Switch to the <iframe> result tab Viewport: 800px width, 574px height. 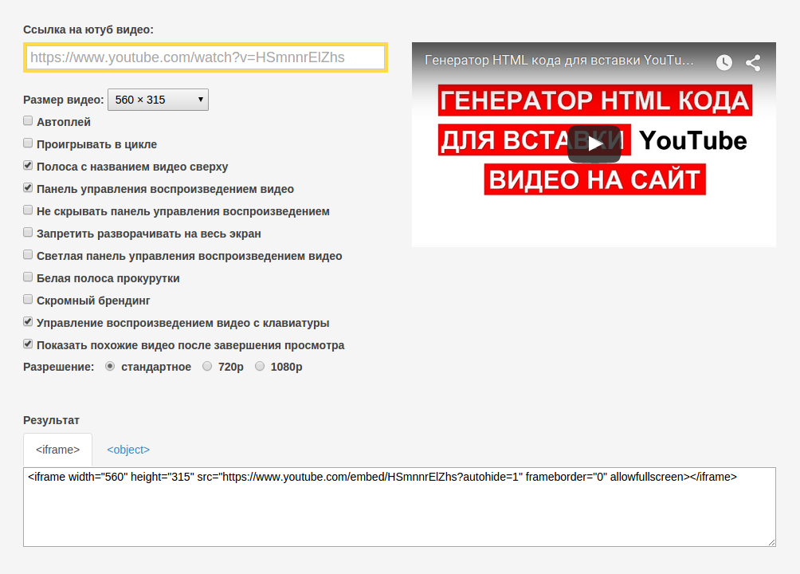[x=57, y=450]
